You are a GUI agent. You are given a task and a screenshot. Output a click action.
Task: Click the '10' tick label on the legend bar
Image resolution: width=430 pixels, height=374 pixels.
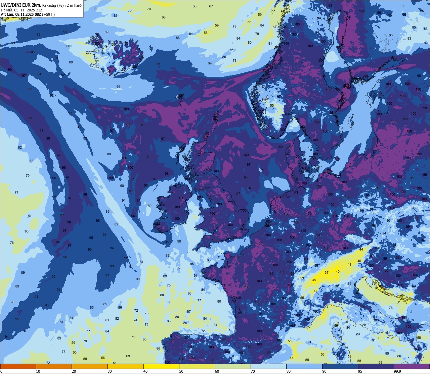pos(38,371)
